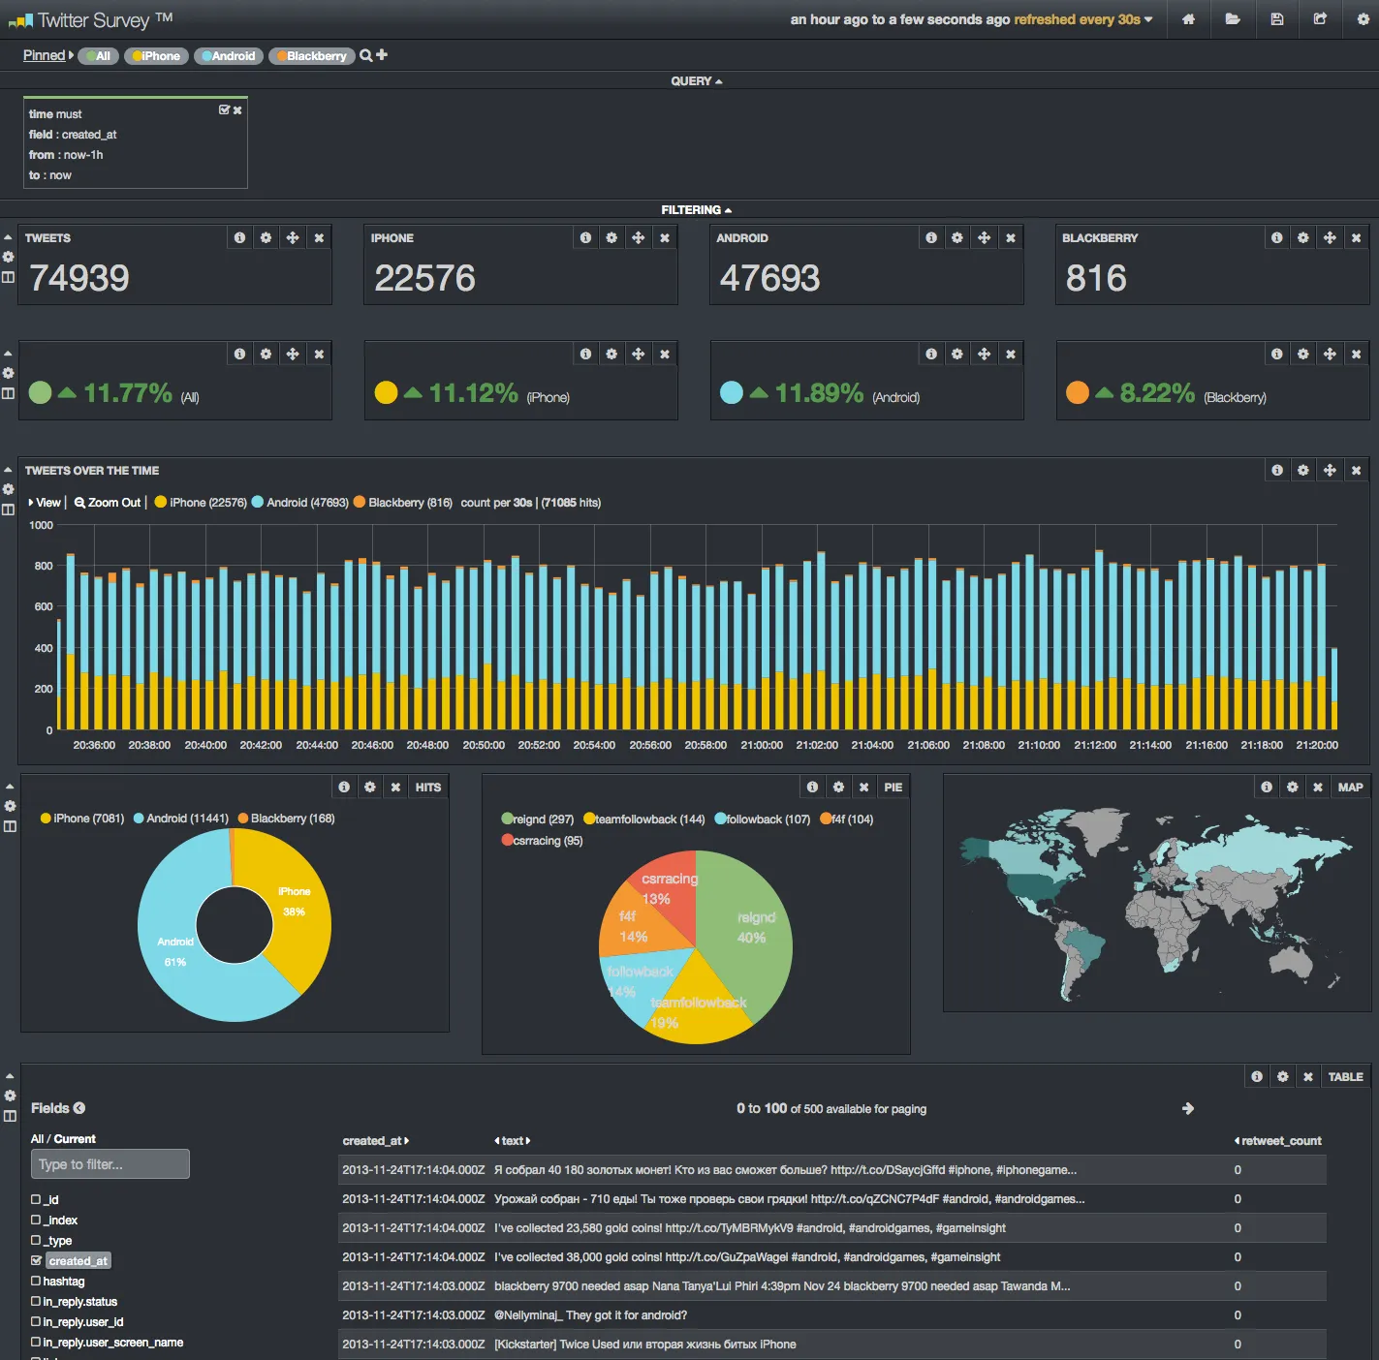Click the load dashboard folder icon

(1233, 19)
